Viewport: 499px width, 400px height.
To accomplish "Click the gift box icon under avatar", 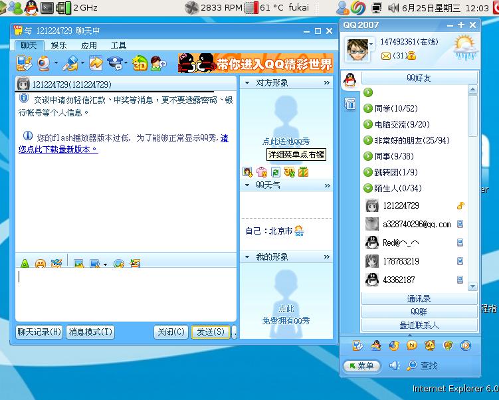I will pyautogui.click(x=303, y=172).
